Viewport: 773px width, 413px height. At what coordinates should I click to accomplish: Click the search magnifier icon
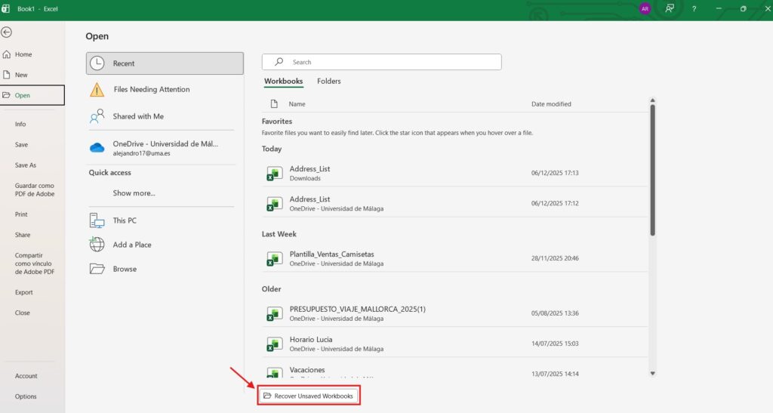pos(279,62)
